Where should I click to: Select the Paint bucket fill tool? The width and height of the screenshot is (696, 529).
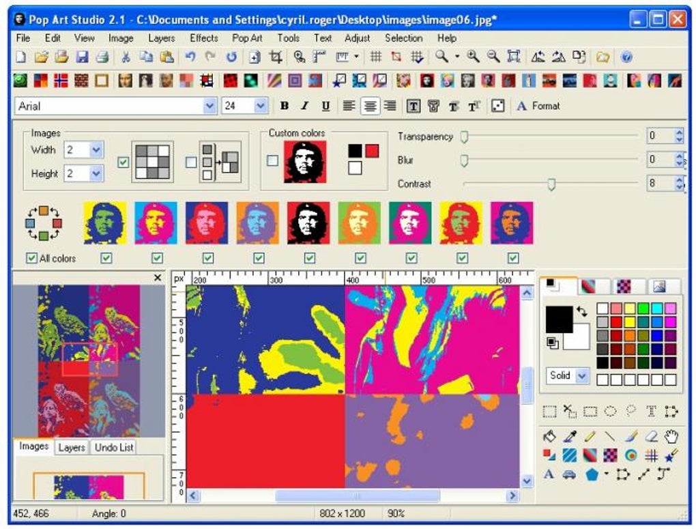[x=549, y=437]
